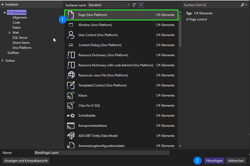
Task: Switch to small icons grid view
Action: (x=134, y=5)
